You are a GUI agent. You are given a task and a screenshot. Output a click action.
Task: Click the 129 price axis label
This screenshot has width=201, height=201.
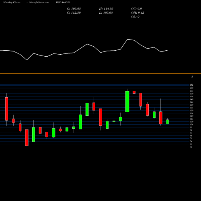192,111
